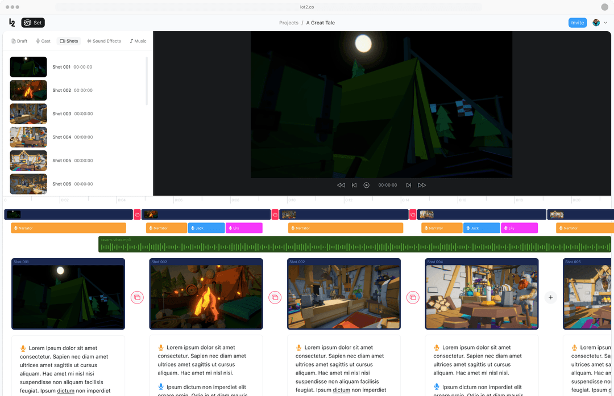Click the rewind playback icon
The height and width of the screenshot is (396, 614).
pyautogui.click(x=341, y=186)
